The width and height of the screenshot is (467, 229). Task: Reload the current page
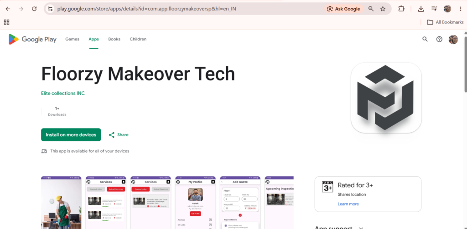tap(34, 9)
